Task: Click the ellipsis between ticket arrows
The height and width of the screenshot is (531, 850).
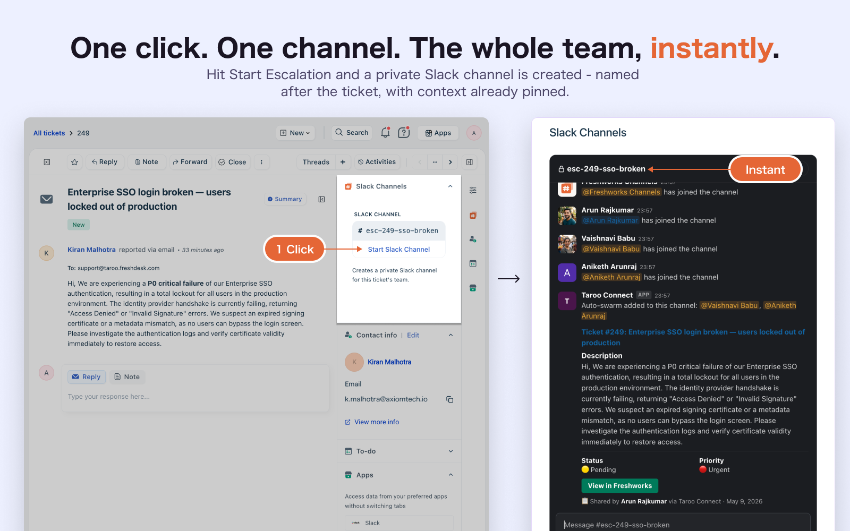Action: coord(435,162)
